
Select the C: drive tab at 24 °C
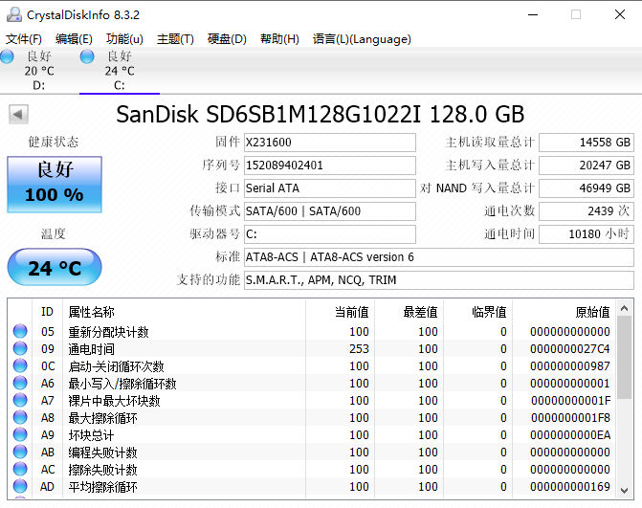(120, 71)
